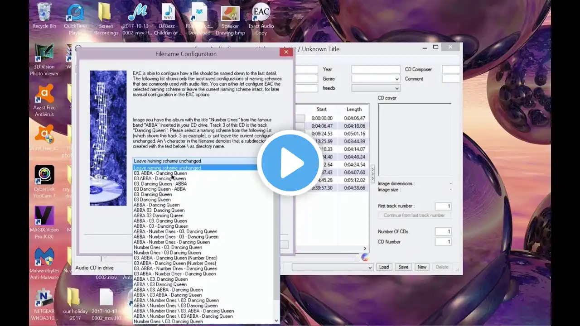Open the 3D Vision Photo Viewer shortcut

tap(44, 60)
